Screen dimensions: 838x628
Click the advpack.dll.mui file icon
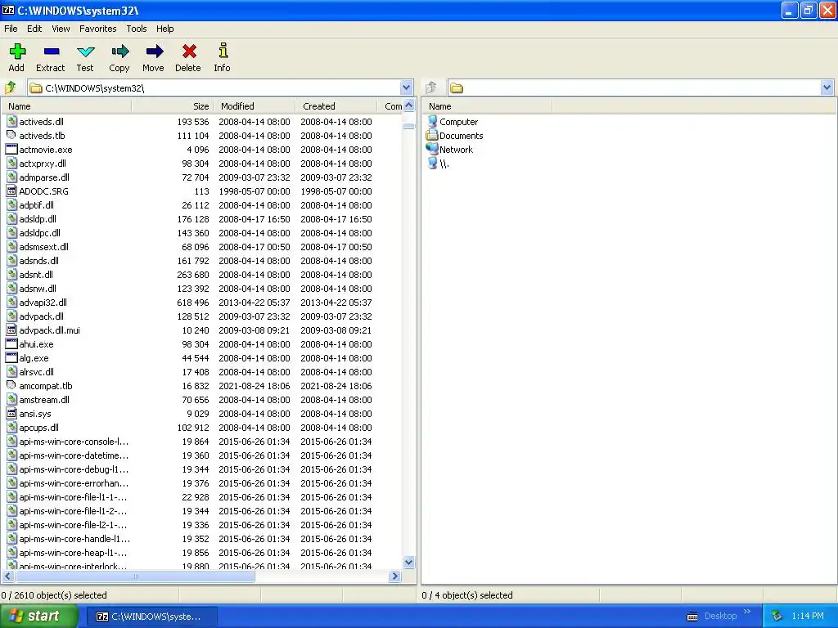coord(11,330)
